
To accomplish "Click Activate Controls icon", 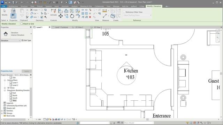I will pyautogui.click(x=53, y=12).
